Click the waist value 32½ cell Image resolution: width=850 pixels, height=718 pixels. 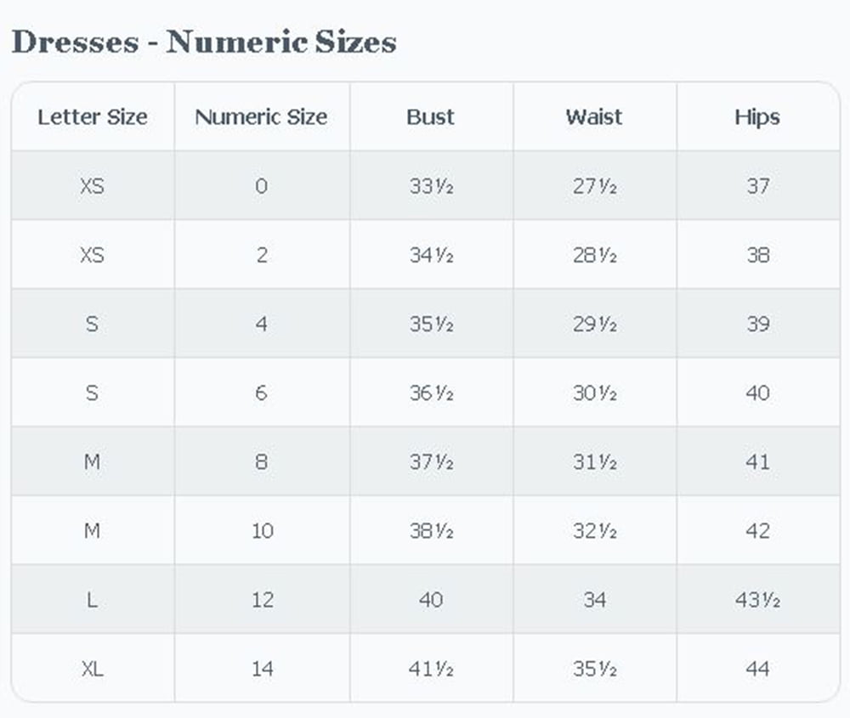(x=595, y=530)
